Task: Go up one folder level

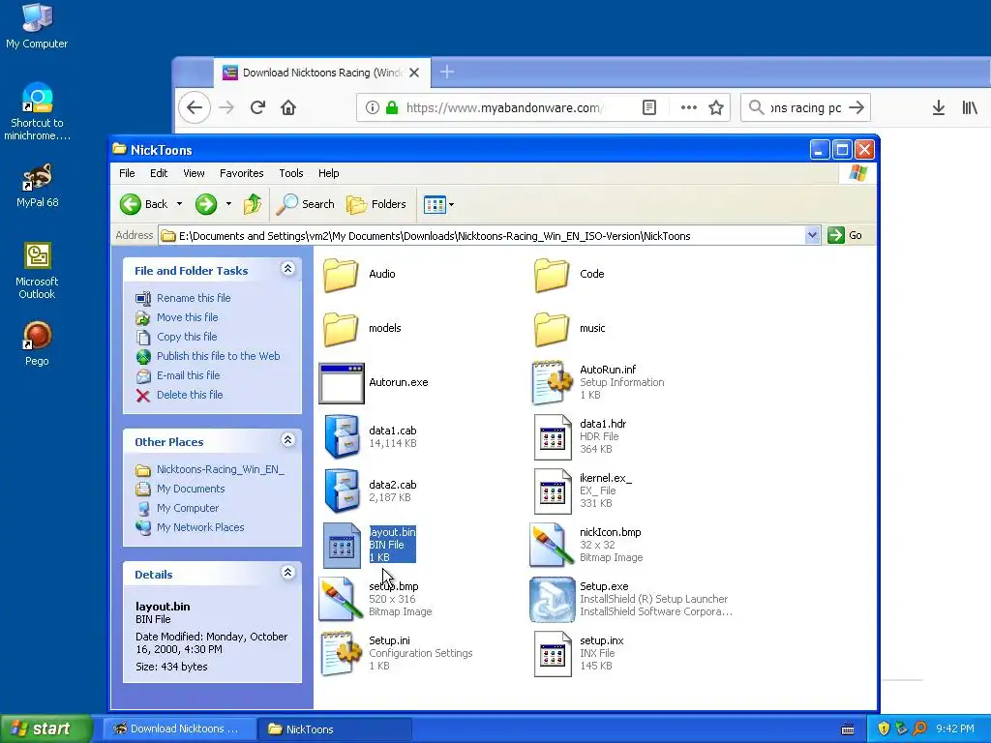Action: 253,204
